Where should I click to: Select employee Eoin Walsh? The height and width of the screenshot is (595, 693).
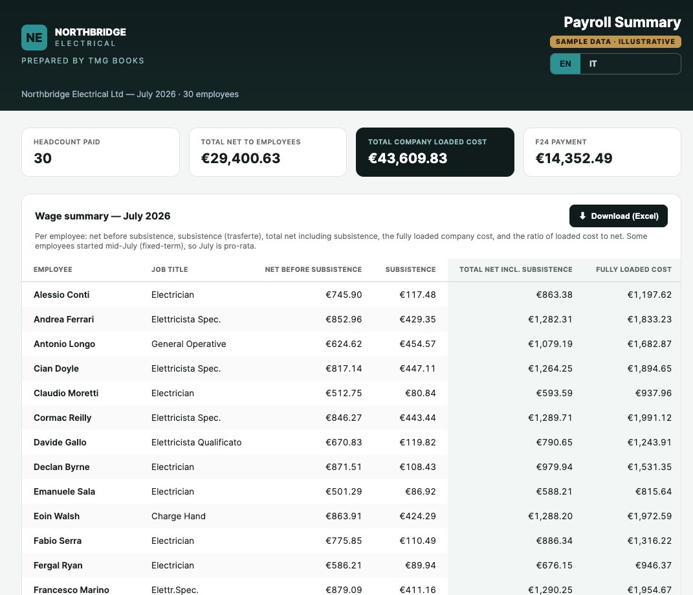coord(56,516)
